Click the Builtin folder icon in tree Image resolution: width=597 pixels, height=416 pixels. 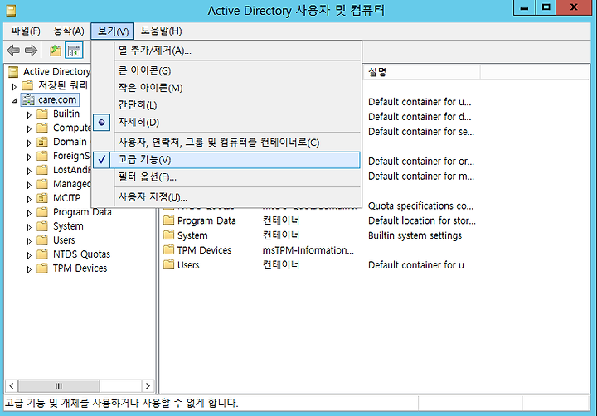[42, 114]
